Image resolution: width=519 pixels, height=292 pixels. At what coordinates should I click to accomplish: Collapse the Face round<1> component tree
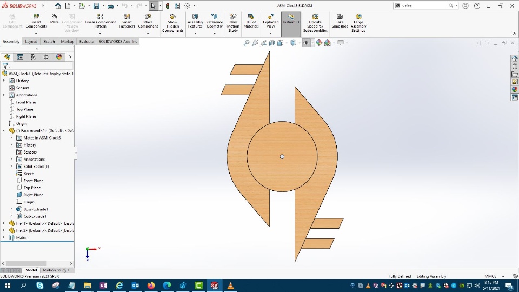pos(4,130)
